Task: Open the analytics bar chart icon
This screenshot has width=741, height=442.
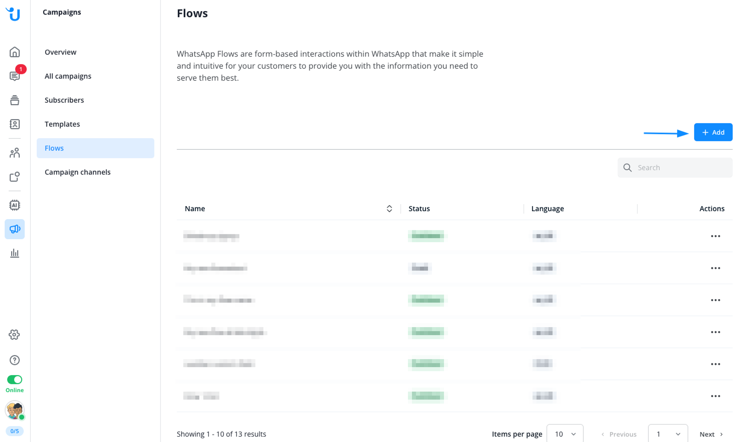Action: pos(14,253)
